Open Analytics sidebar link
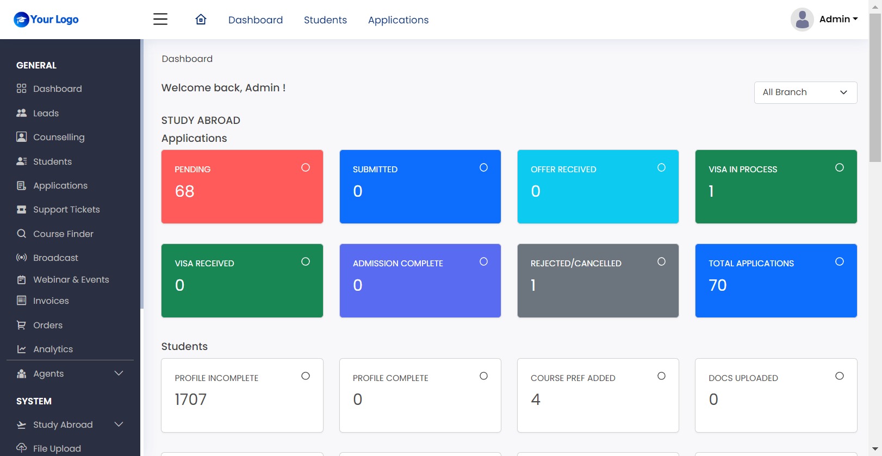Viewport: 882px width, 456px height. (53, 349)
